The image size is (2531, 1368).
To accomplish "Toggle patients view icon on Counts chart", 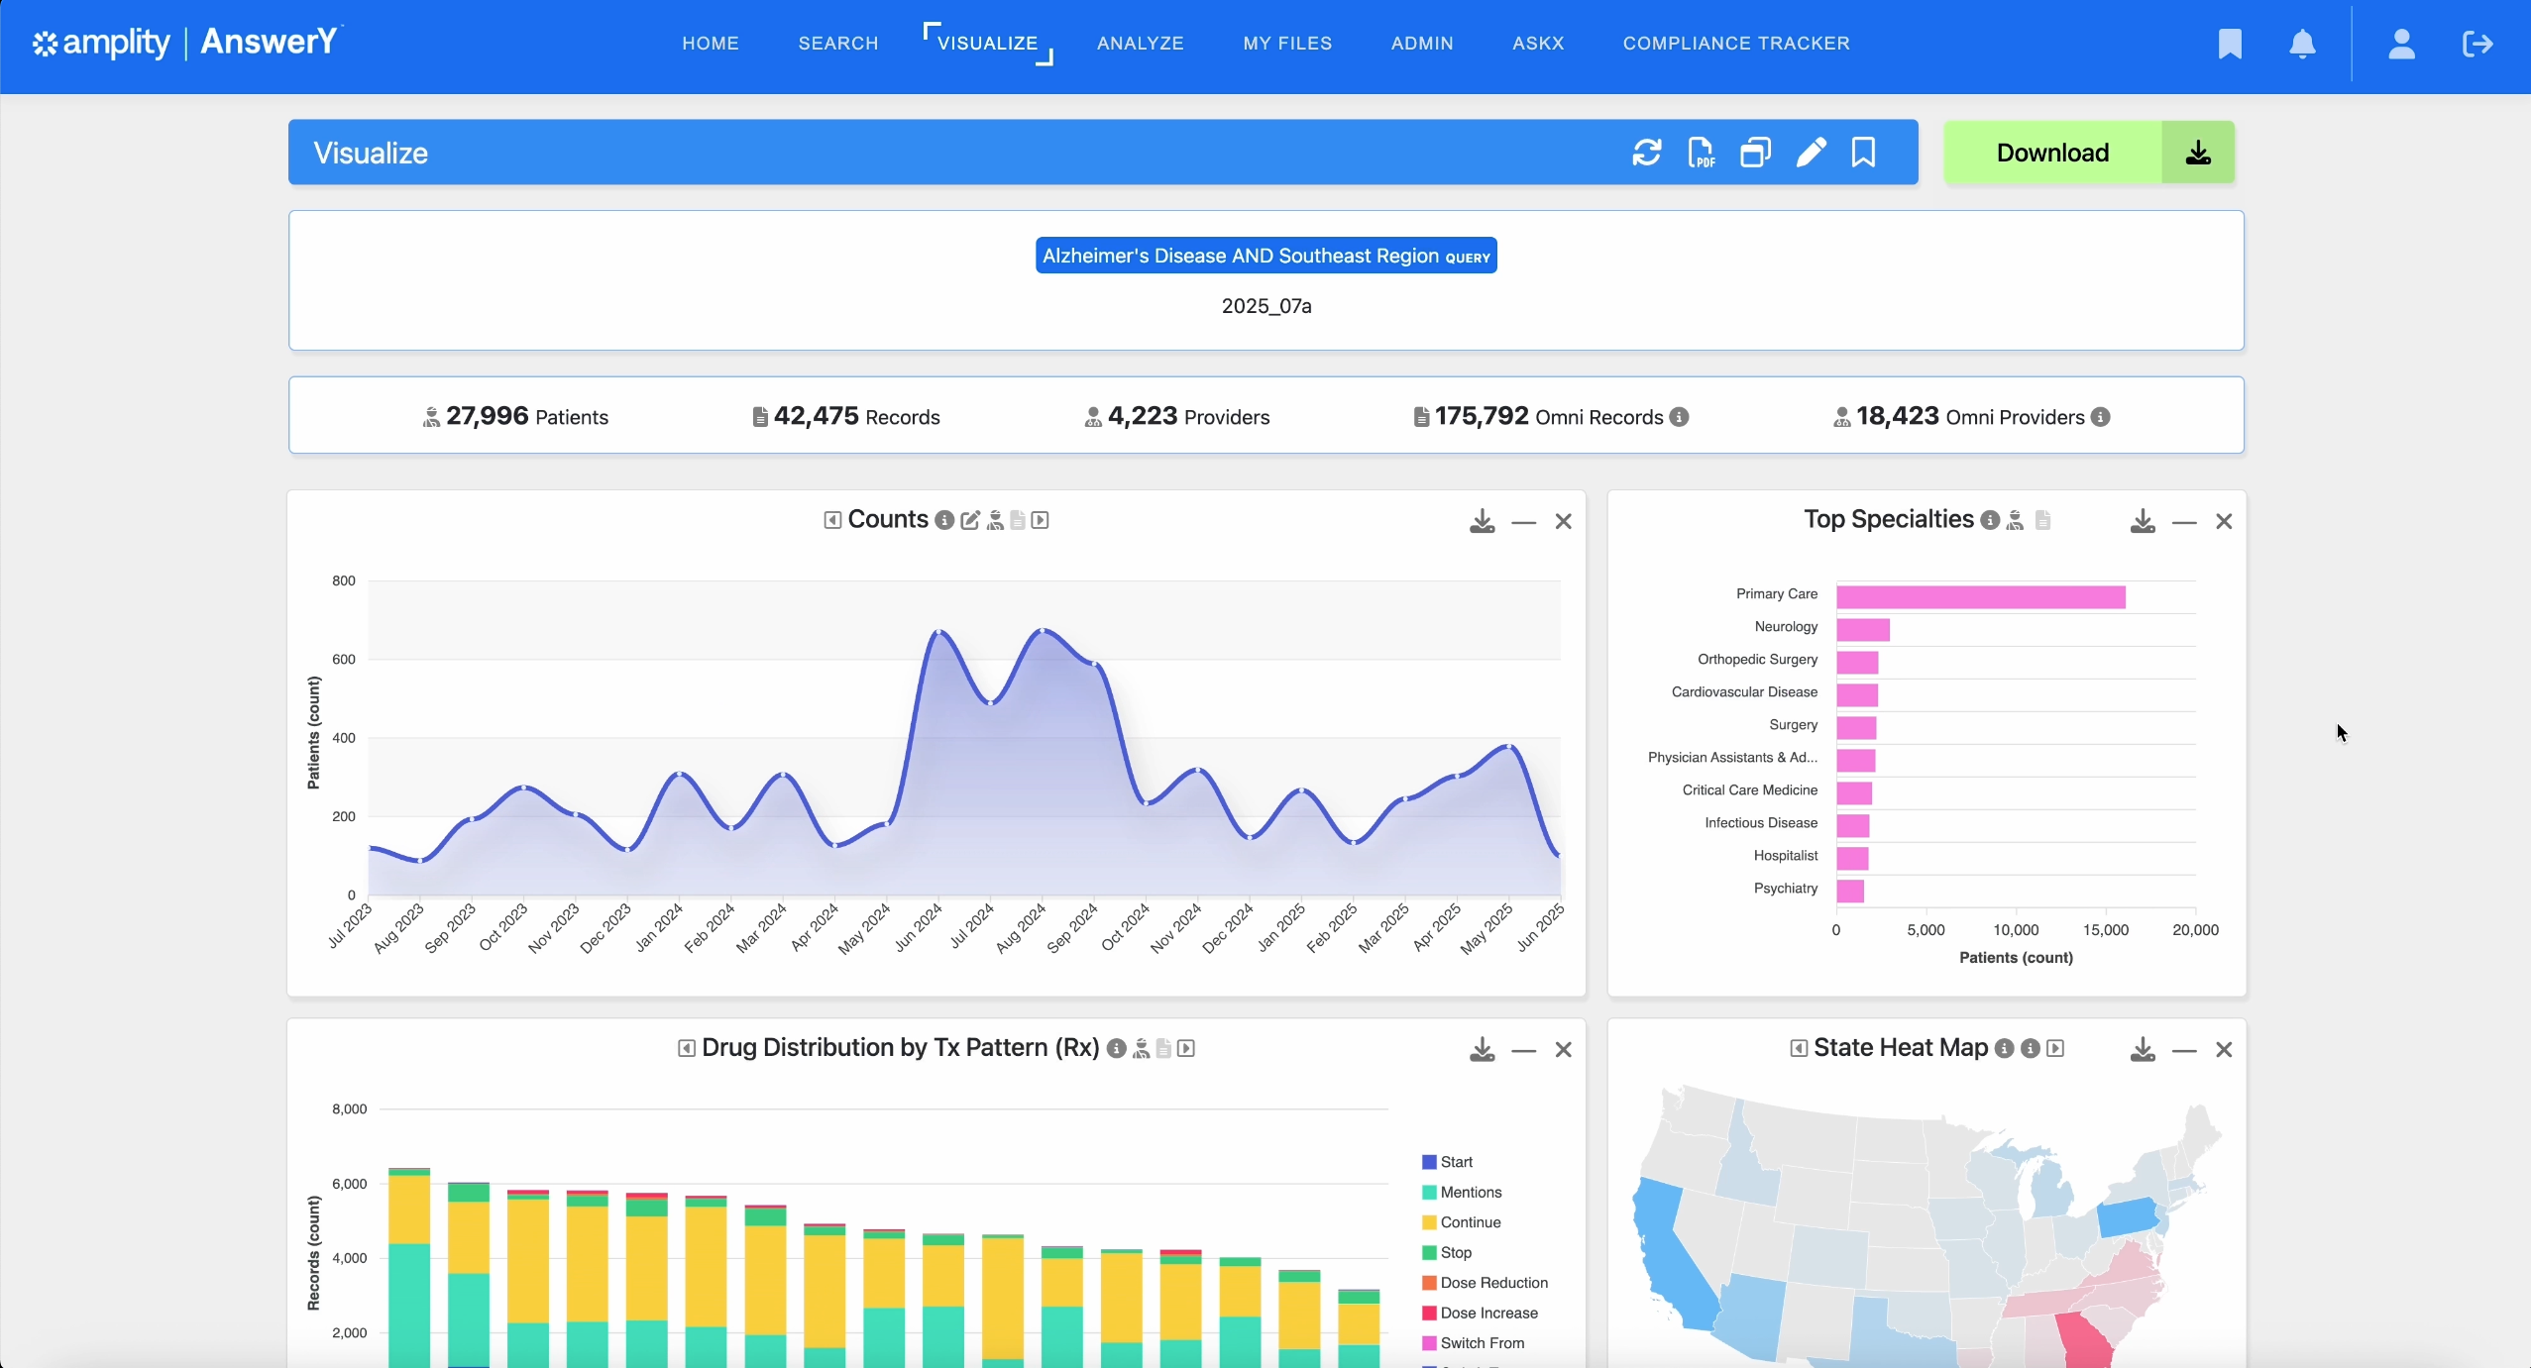I will [995, 520].
